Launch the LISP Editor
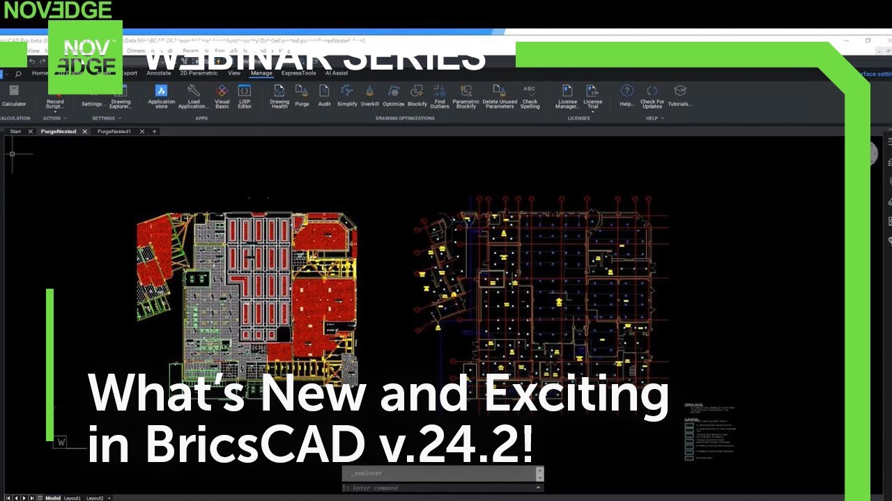 pos(245,96)
